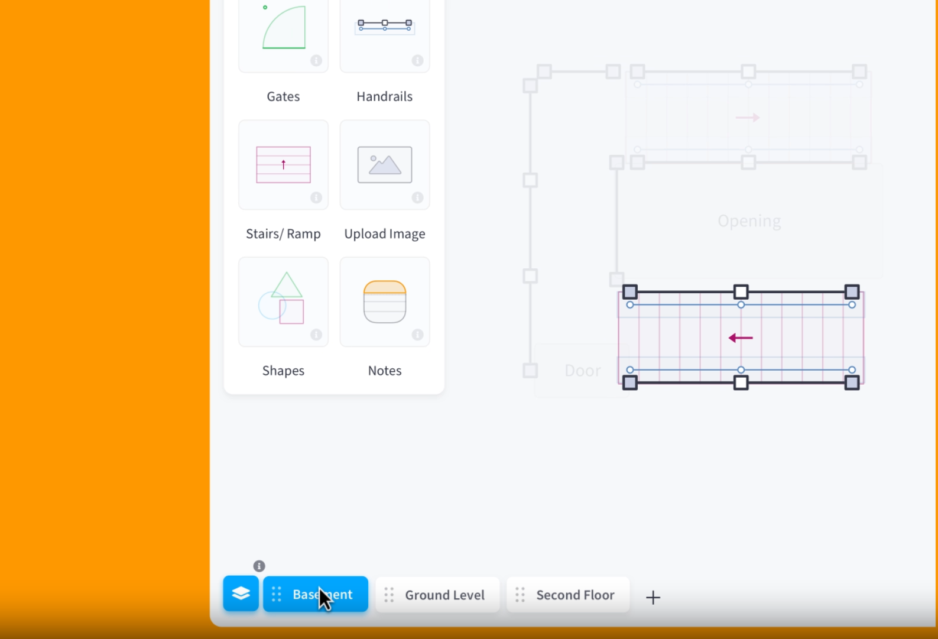The image size is (938, 639).
Task: View info for Shapes tile
Action: pos(316,335)
